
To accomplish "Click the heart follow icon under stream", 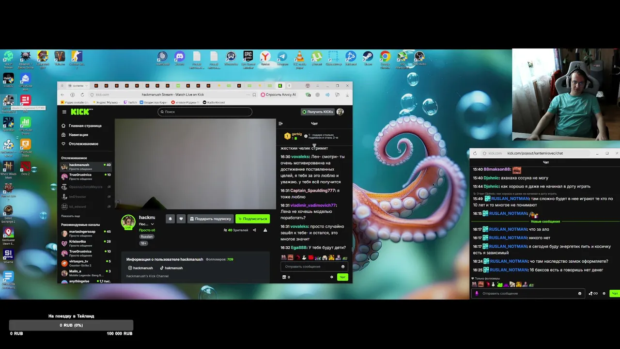I will pos(181,219).
